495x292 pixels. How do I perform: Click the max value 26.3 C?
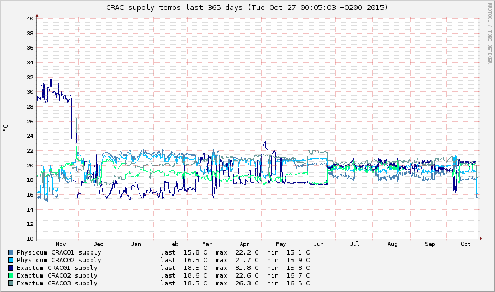coord(247,284)
